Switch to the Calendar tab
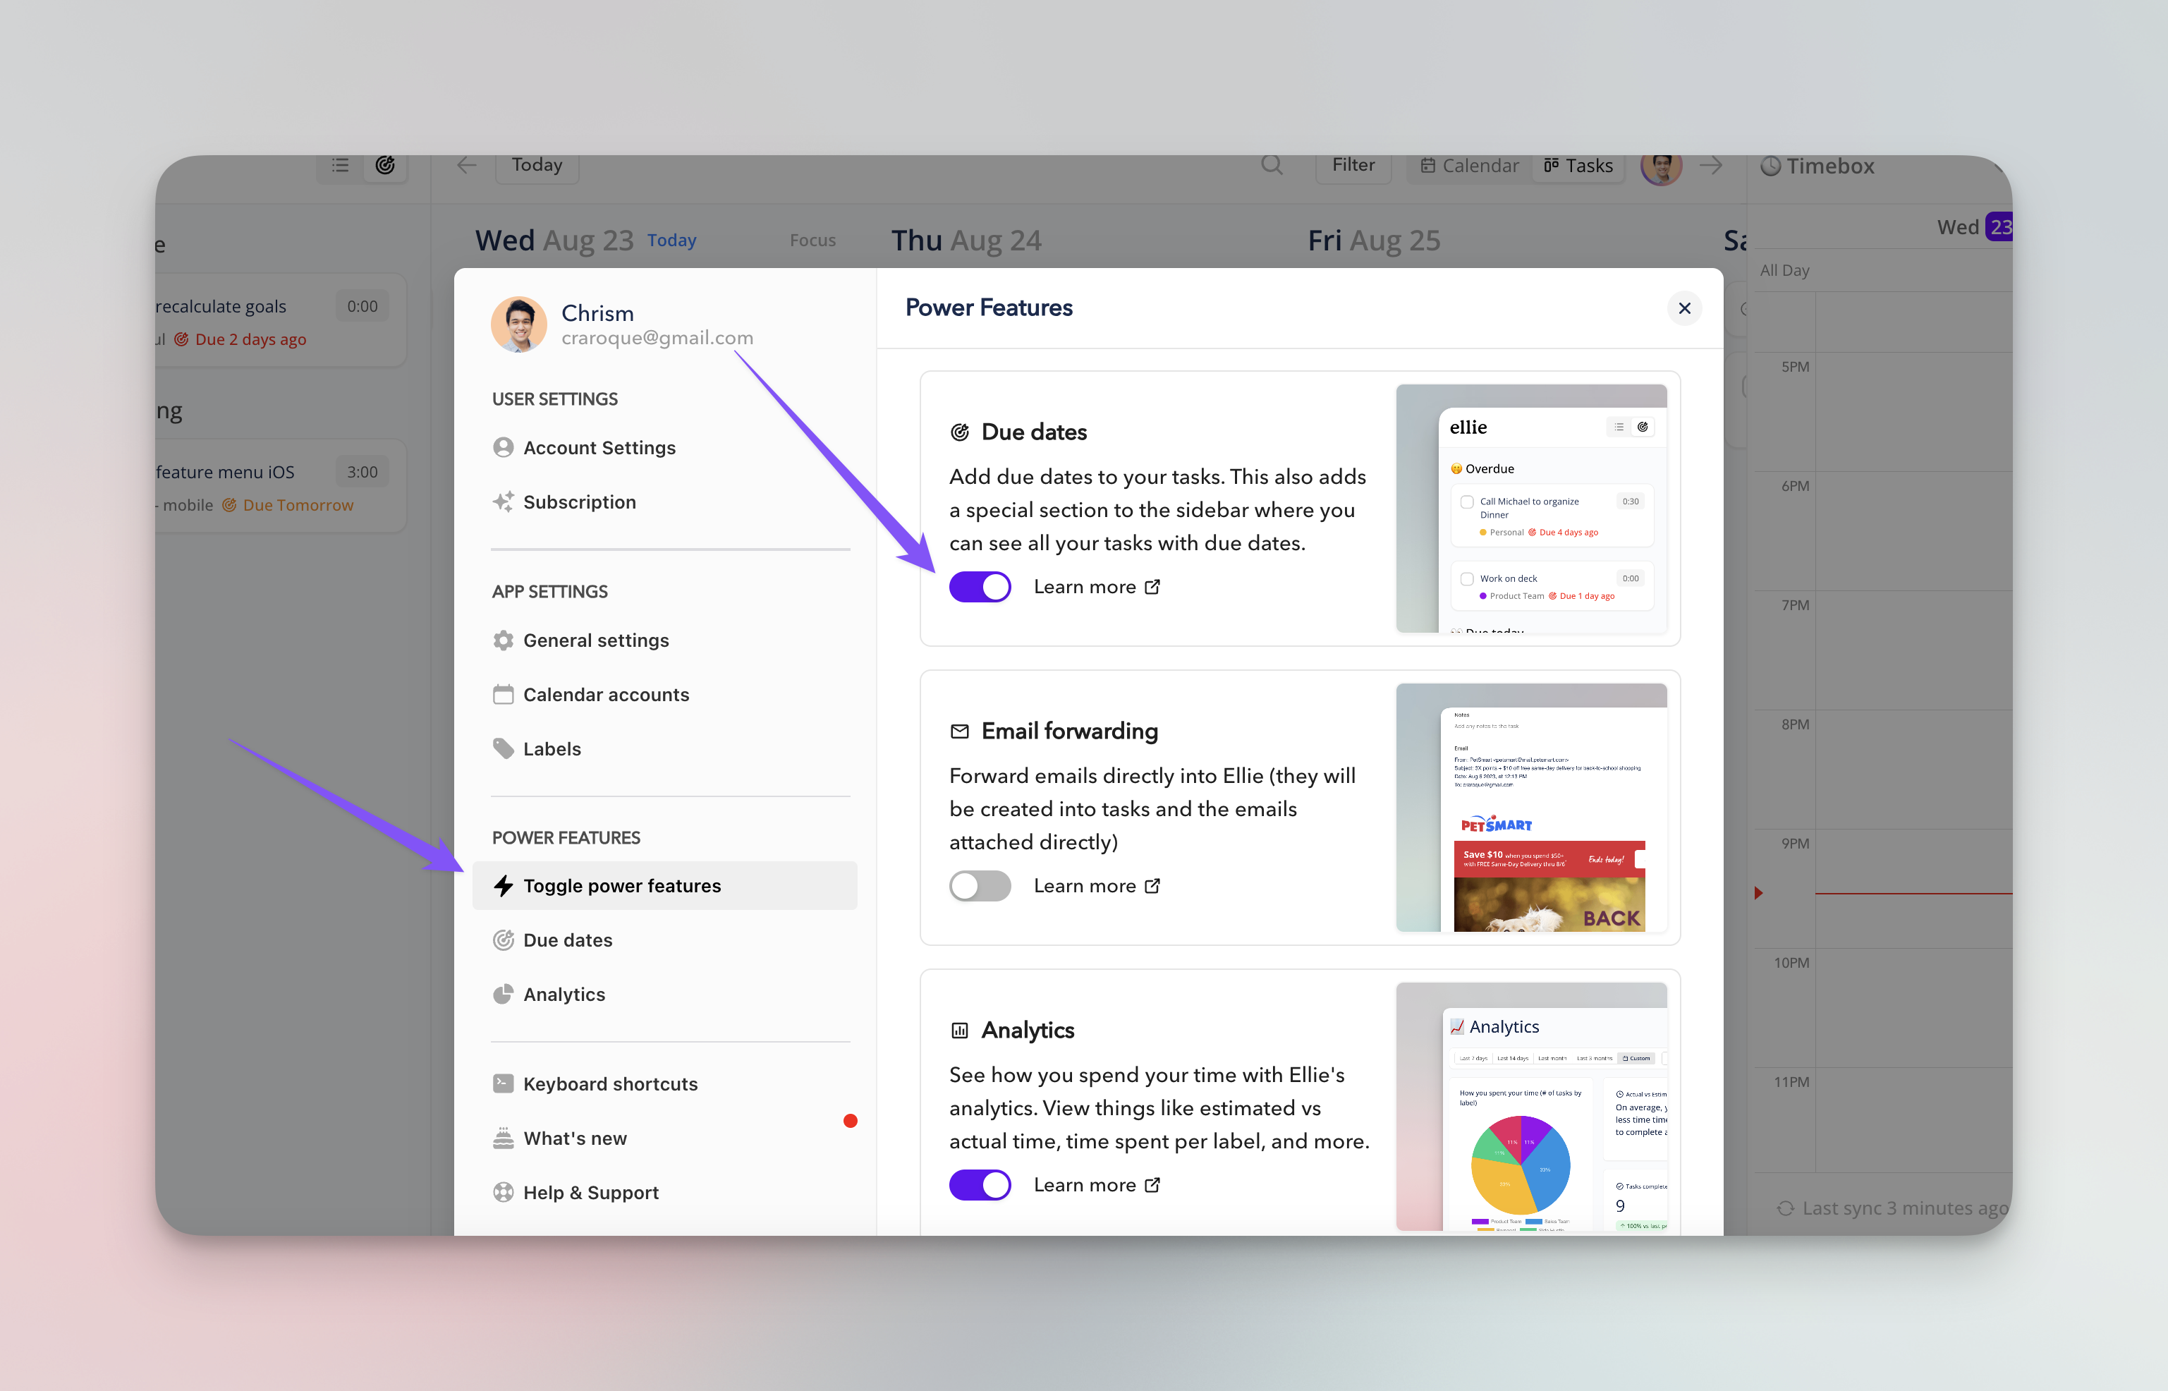The width and height of the screenshot is (2168, 1391). coord(1469,166)
